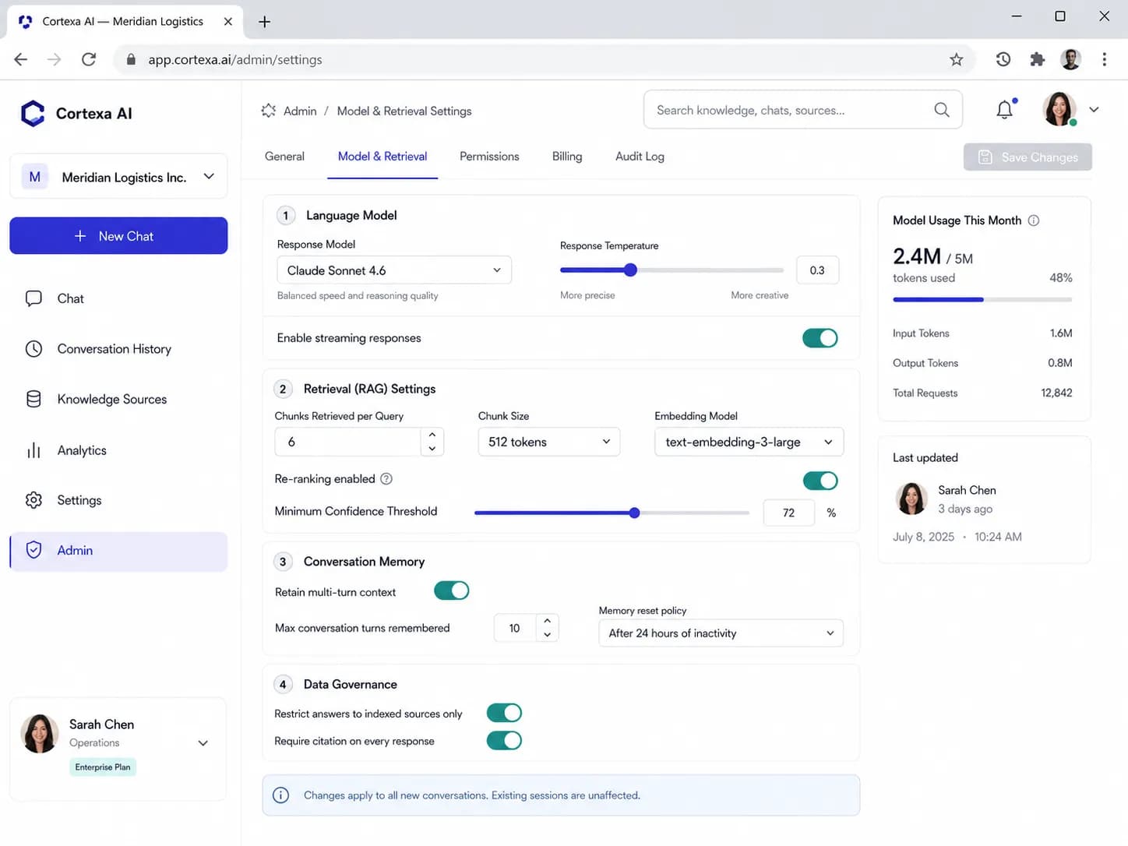Screen dimensions: 1128x846
Task: Open Response Model dropdown Claude Sonnet 4.6
Action: (394, 270)
